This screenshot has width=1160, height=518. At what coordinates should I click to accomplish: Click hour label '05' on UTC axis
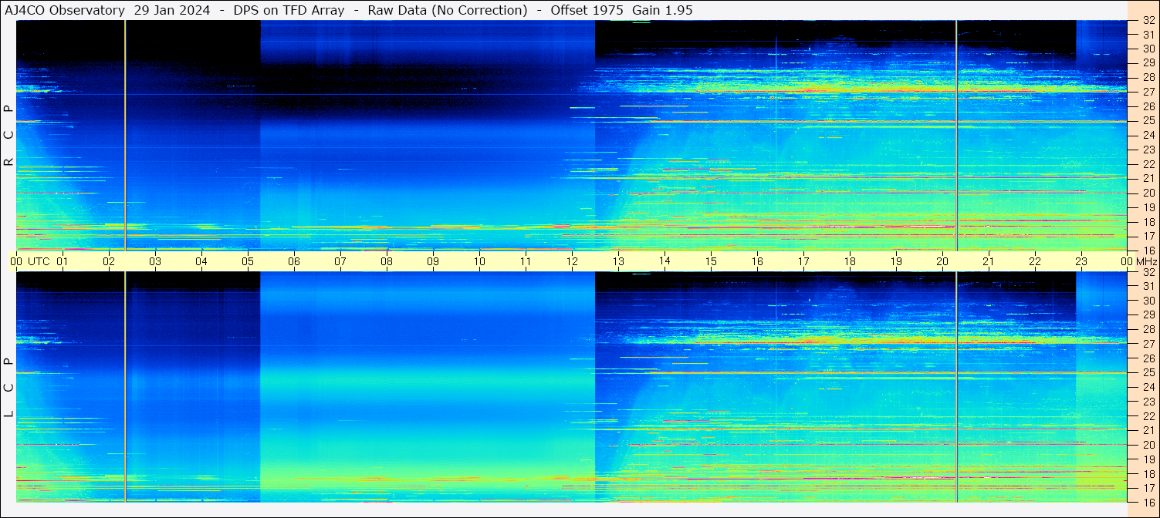248,261
